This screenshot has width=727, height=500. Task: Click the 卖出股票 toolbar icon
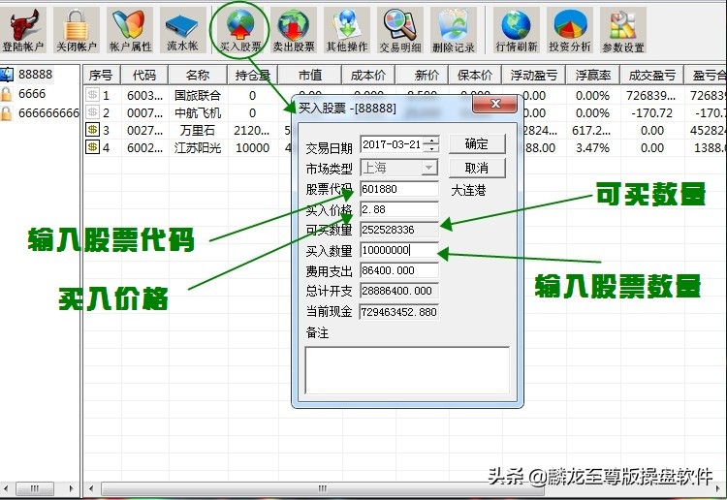click(293, 30)
